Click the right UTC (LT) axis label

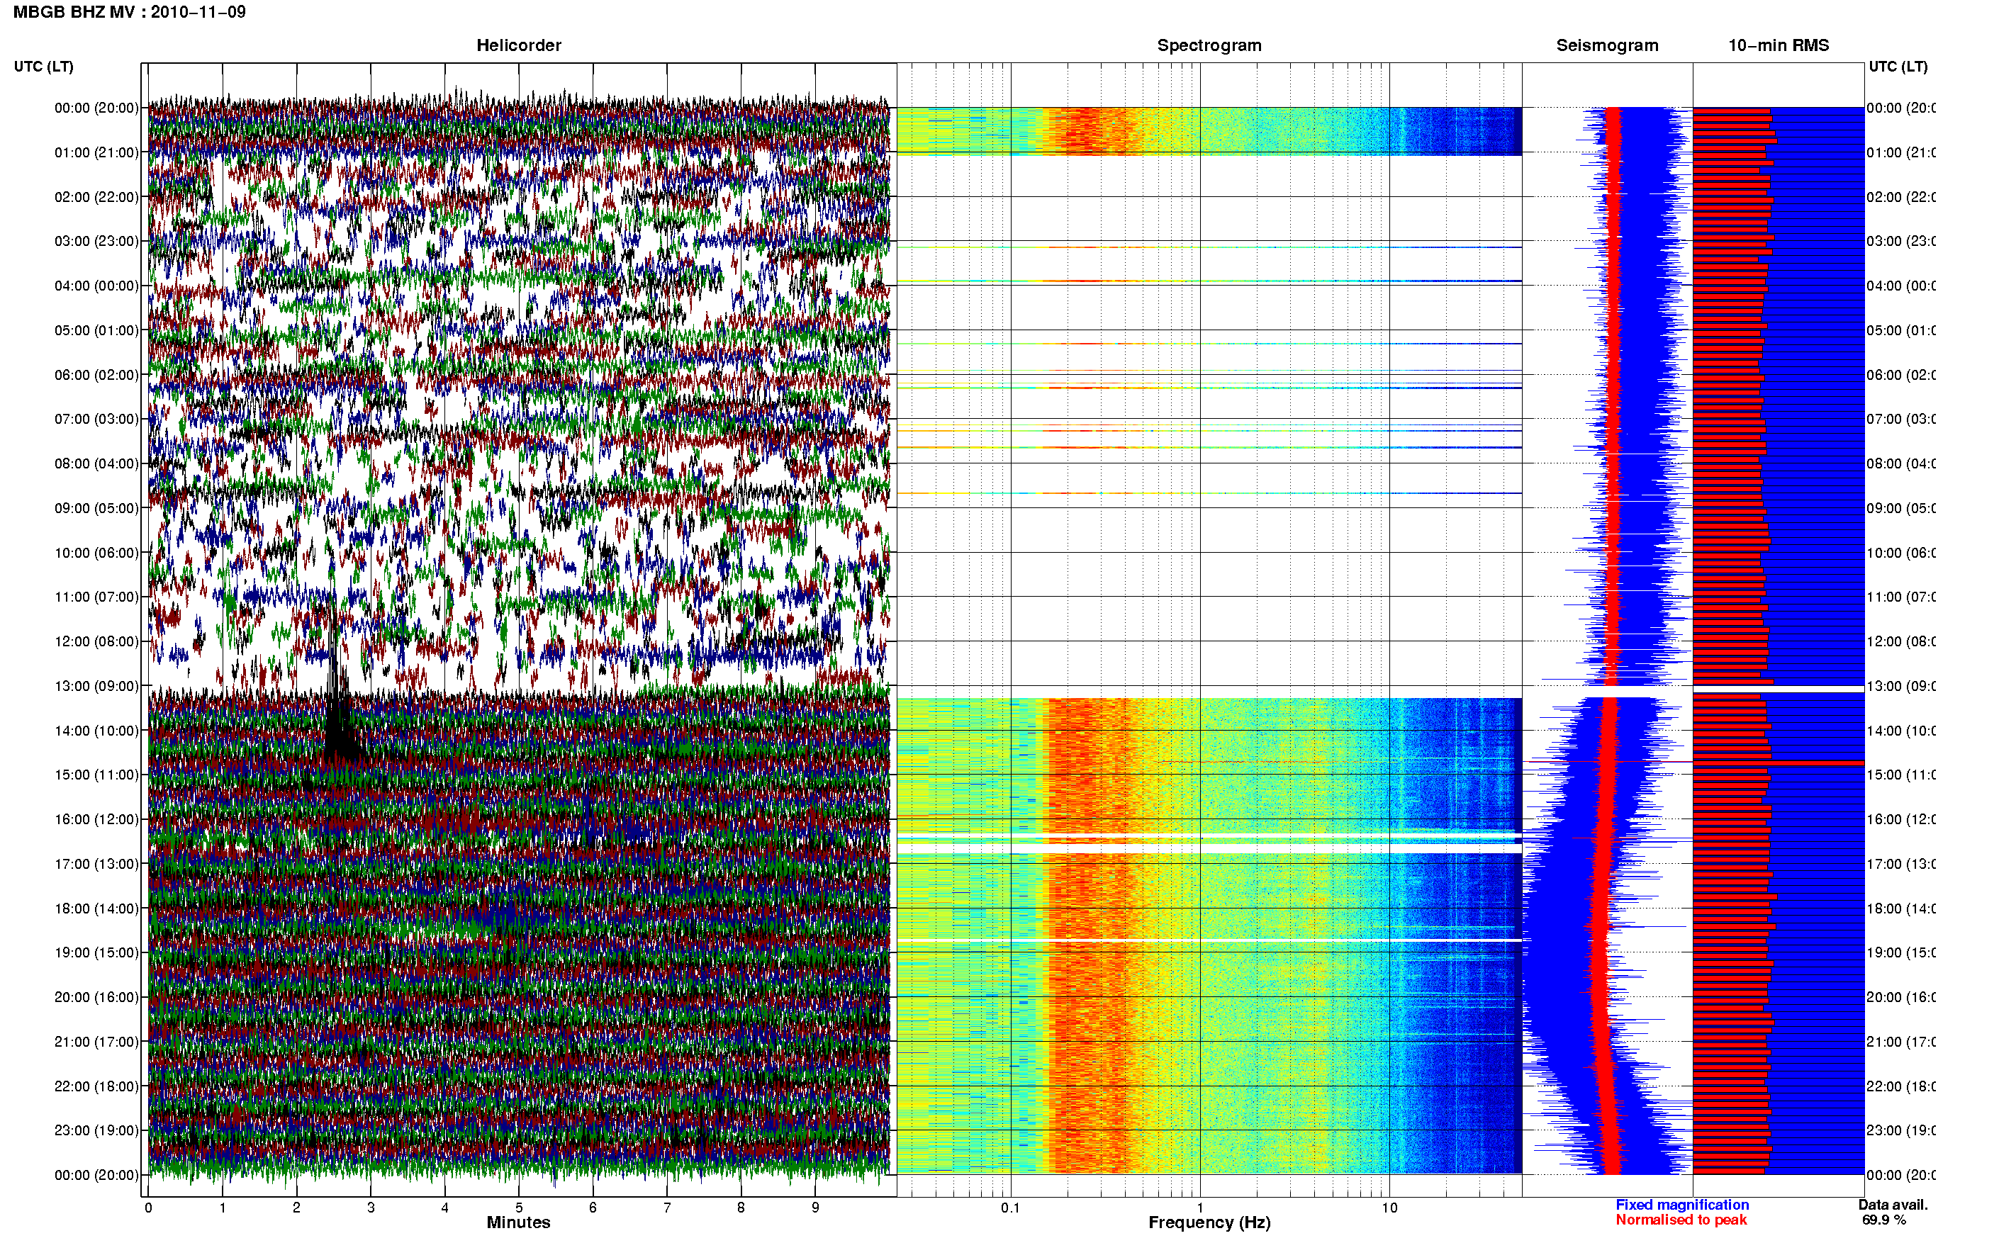coord(1898,67)
